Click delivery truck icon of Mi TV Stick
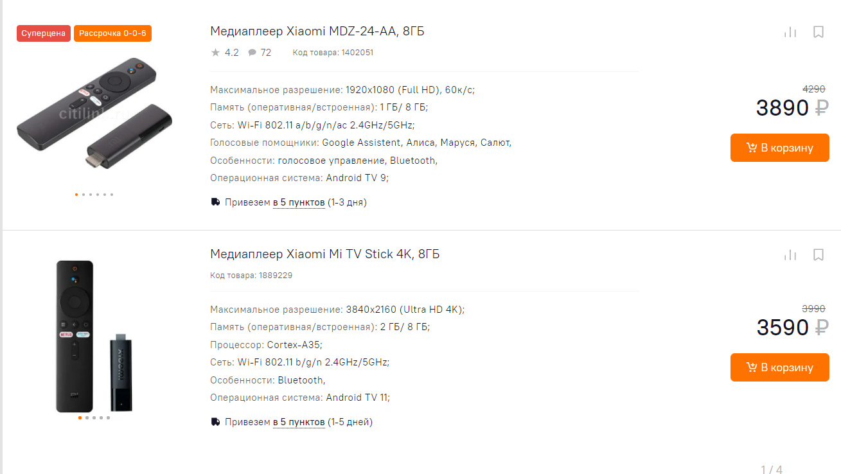Image resolution: width=841 pixels, height=474 pixels. 215,422
